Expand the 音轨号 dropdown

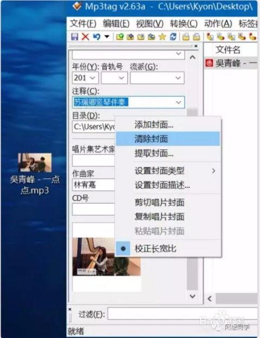pos(122,78)
